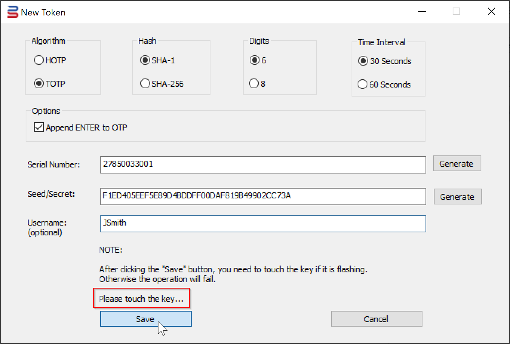Screen dimensions: 510x344
Task: Toggle Append ENTER to OTP checkbox
Action: tap(39, 127)
